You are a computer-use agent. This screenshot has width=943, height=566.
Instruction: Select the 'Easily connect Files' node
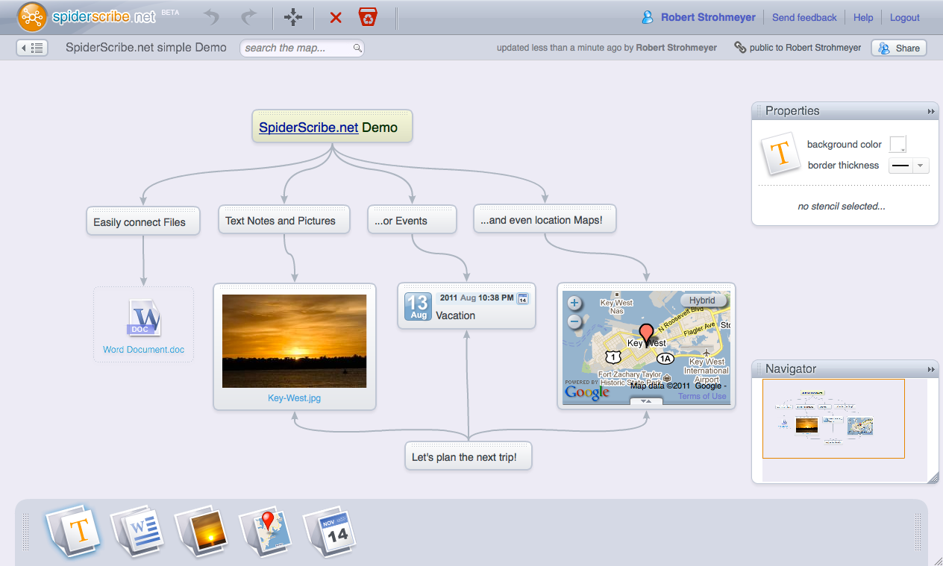click(143, 221)
